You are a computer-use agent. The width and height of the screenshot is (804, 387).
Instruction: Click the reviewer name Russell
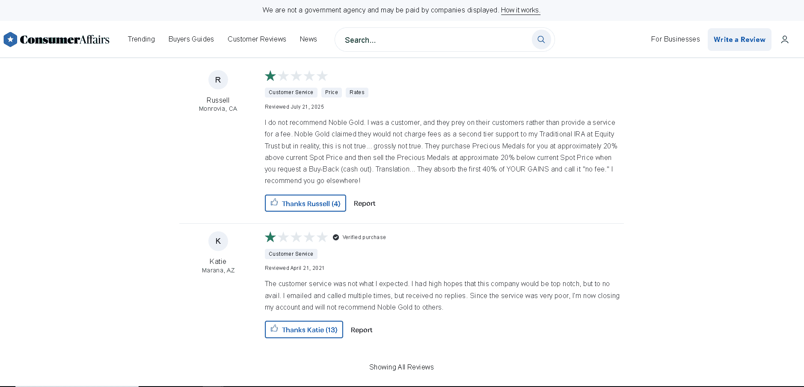tap(218, 100)
